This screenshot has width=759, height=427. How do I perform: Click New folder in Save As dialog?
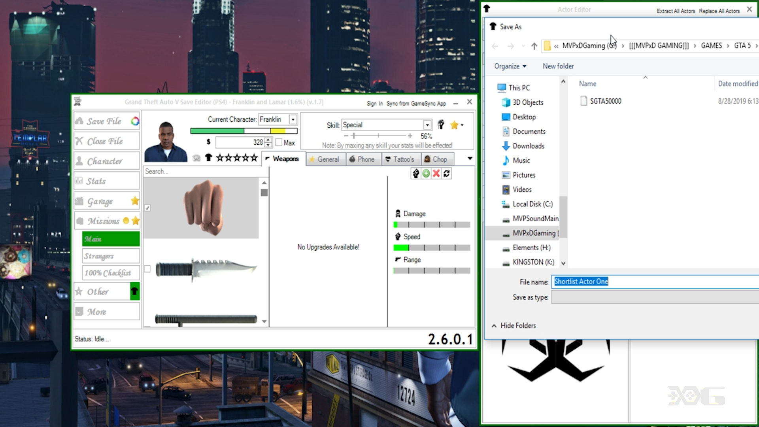558,66
